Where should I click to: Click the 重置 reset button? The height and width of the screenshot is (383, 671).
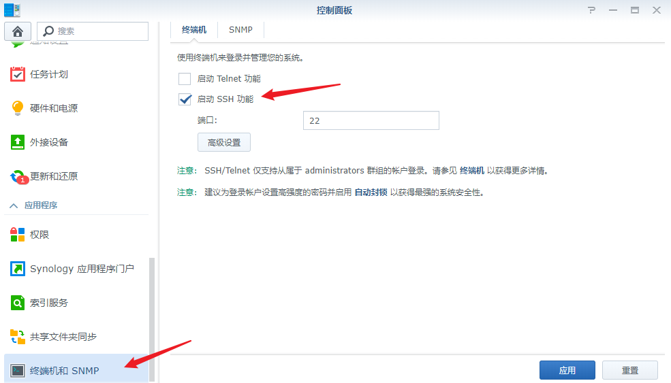[630, 370]
